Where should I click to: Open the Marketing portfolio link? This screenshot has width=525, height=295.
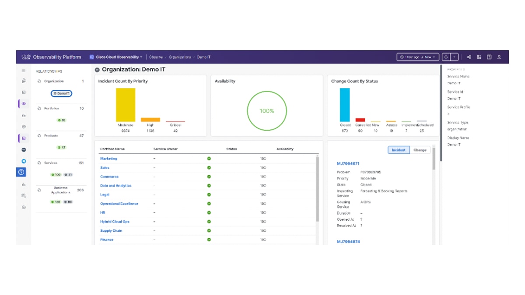[x=108, y=159]
